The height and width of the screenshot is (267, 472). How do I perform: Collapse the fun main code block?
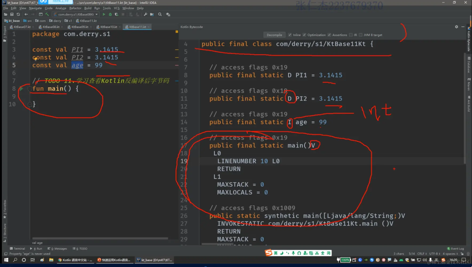[30, 89]
